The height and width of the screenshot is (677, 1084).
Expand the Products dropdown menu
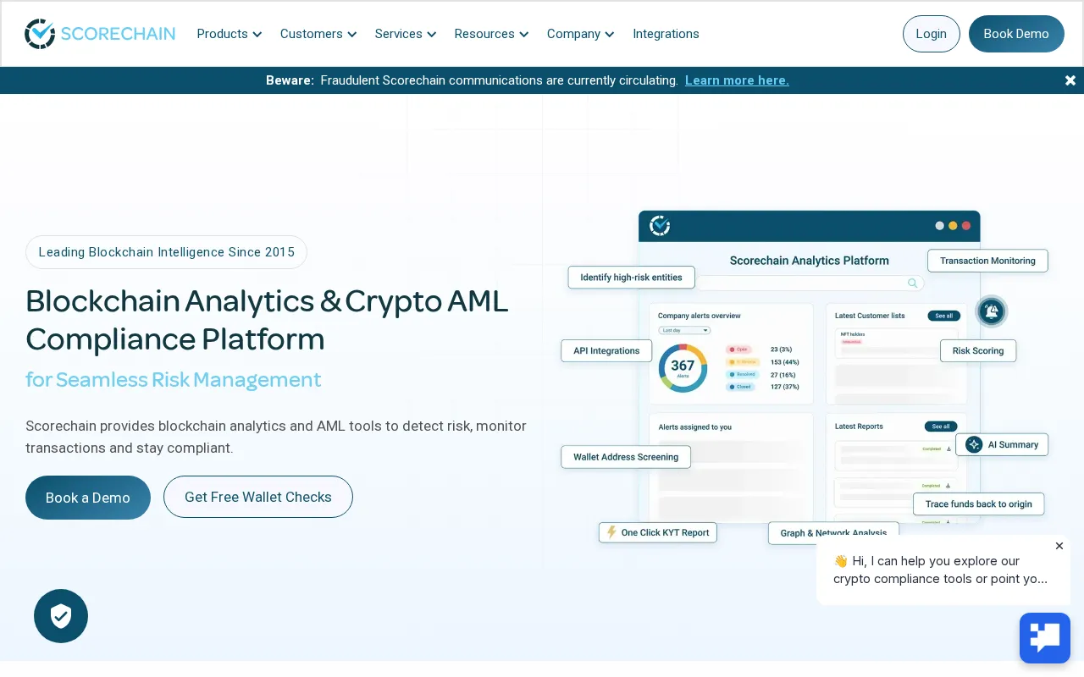tap(230, 34)
